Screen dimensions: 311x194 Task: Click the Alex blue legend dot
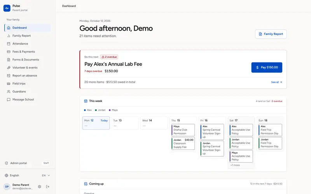tap(85, 110)
